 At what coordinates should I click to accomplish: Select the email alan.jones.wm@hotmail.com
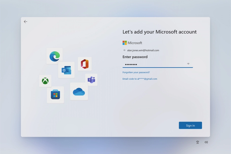[x=143, y=50]
